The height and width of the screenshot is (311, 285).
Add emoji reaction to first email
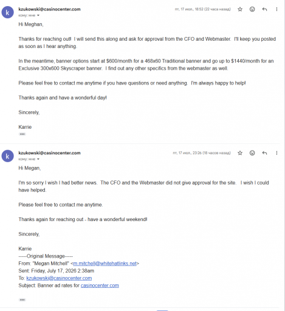pos(252,9)
